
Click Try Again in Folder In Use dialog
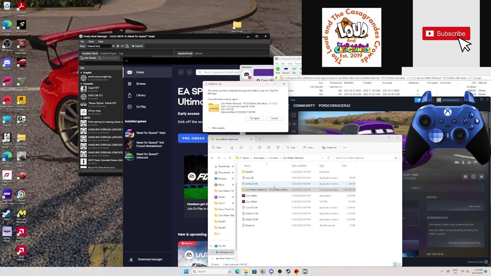(x=255, y=118)
